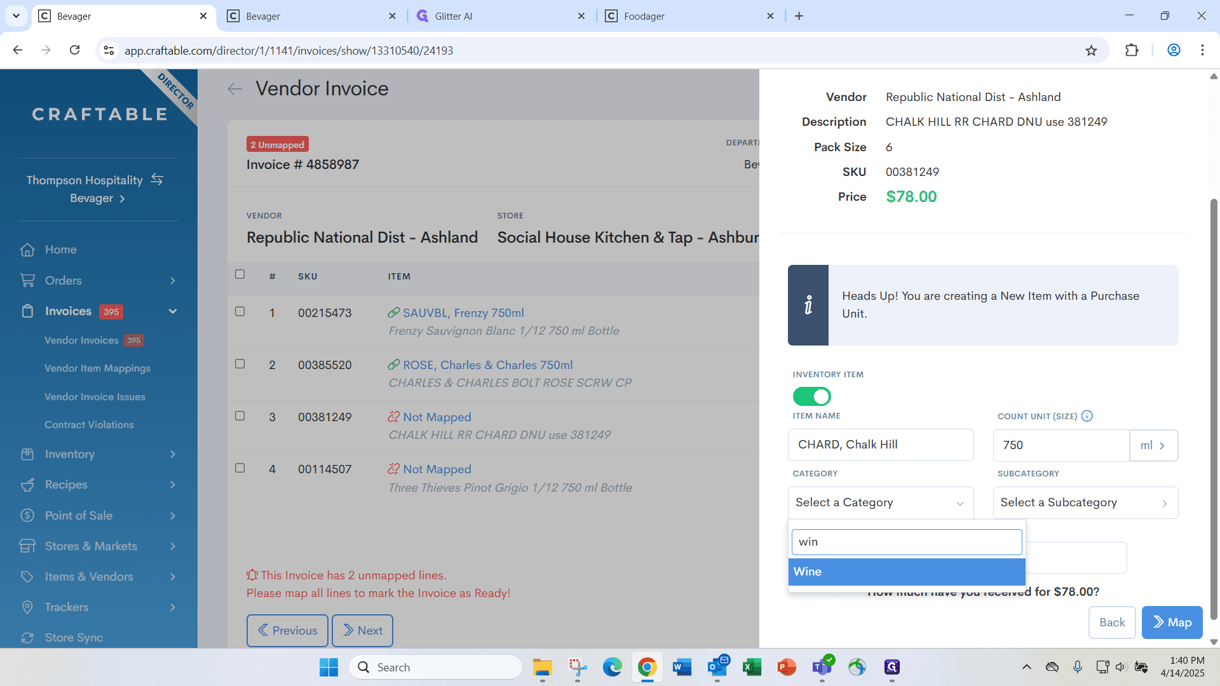The width and height of the screenshot is (1220, 686).
Task: Click the Stores & Markets shop icon
Action: coord(27,546)
